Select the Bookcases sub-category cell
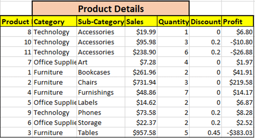The image size is (255, 138). coord(101,72)
